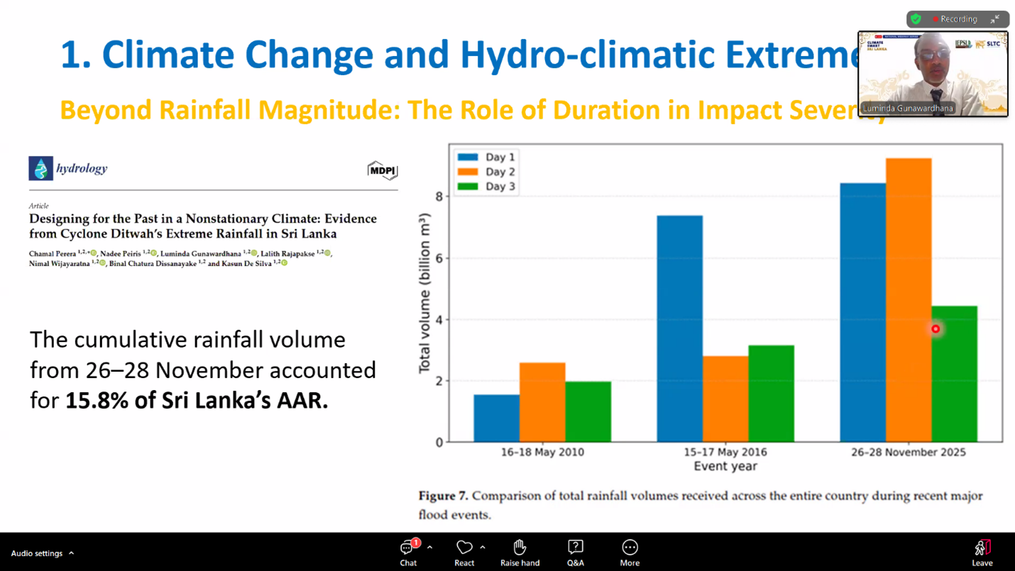
Task: Click the Day 1 blue legend swatch
Action: (468, 157)
